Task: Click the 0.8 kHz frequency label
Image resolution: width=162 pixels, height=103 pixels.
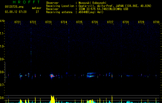Action: tap(2, 72)
